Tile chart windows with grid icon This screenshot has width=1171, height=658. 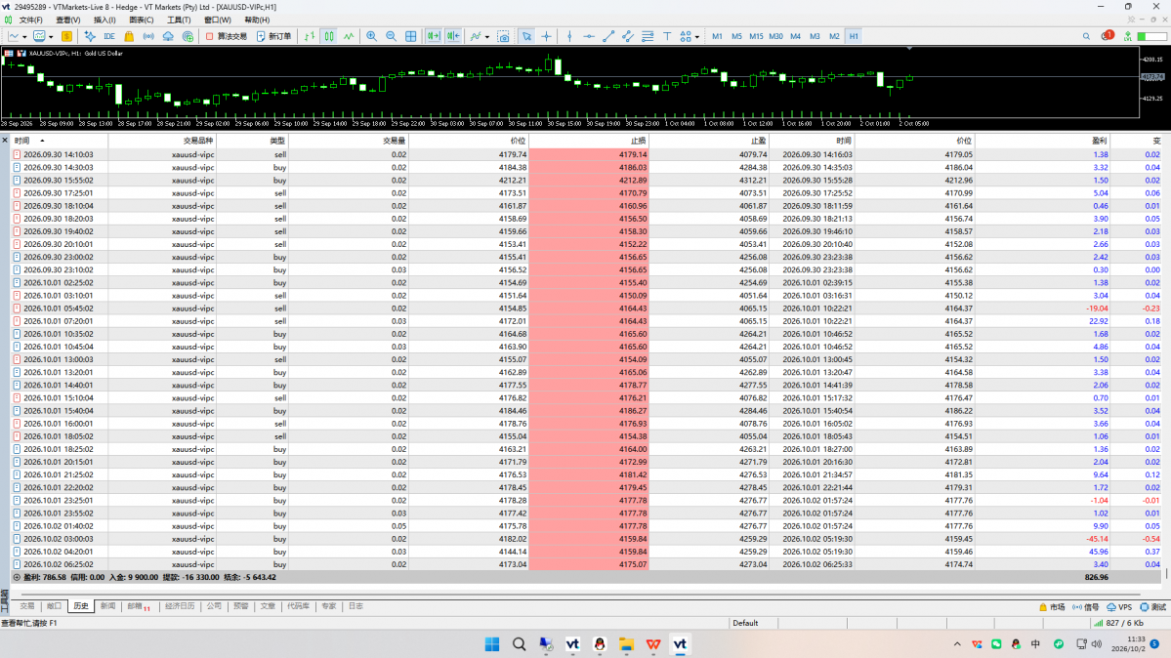411,36
